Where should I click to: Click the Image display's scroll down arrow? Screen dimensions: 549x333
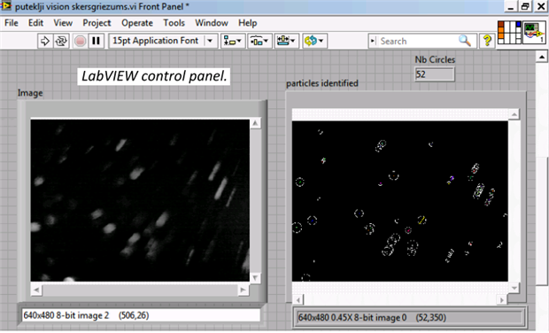click(x=255, y=278)
